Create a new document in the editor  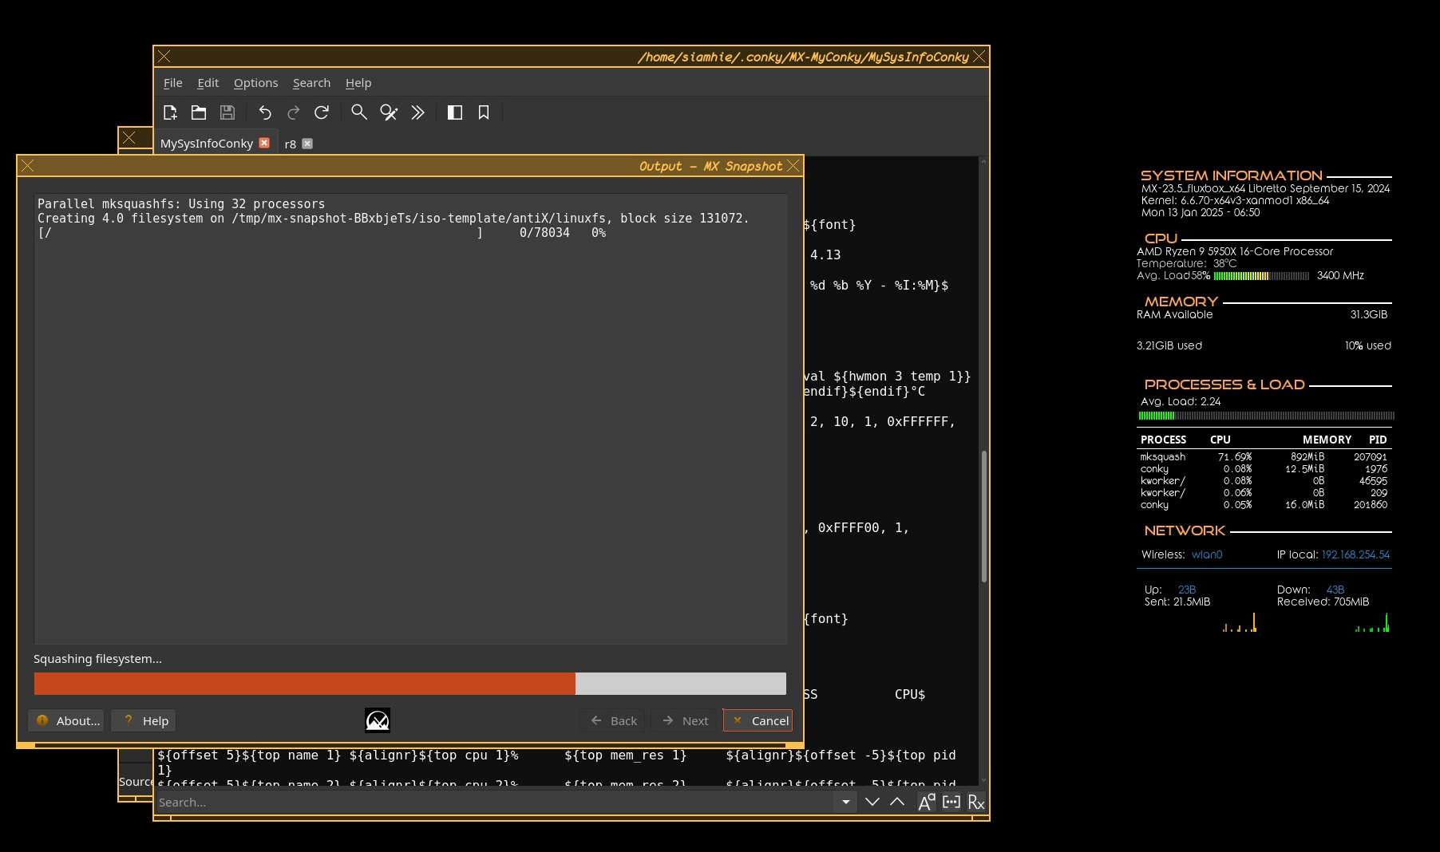[170, 112]
